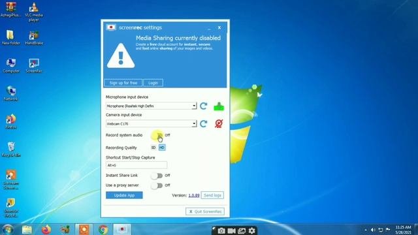
Task: Click the taskbar clock showing 11:25 AM
Action: 403,230
